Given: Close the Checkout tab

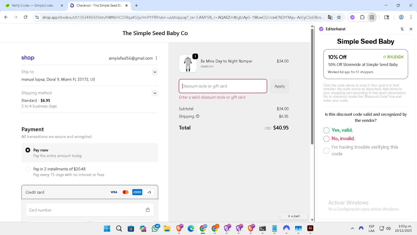Looking at the screenshot, I should click(x=126, y=5).
